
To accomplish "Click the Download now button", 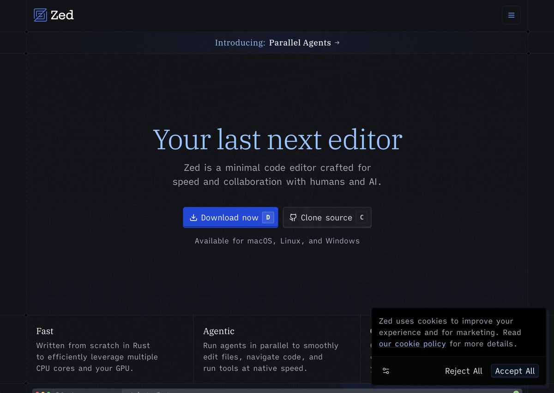I will coord(230,217).
